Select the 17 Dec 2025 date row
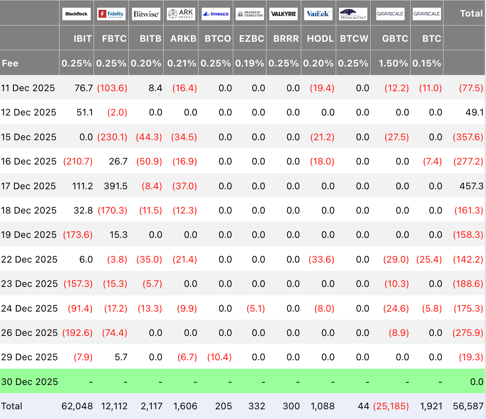486x419 pixels. (x=243, y=186)
